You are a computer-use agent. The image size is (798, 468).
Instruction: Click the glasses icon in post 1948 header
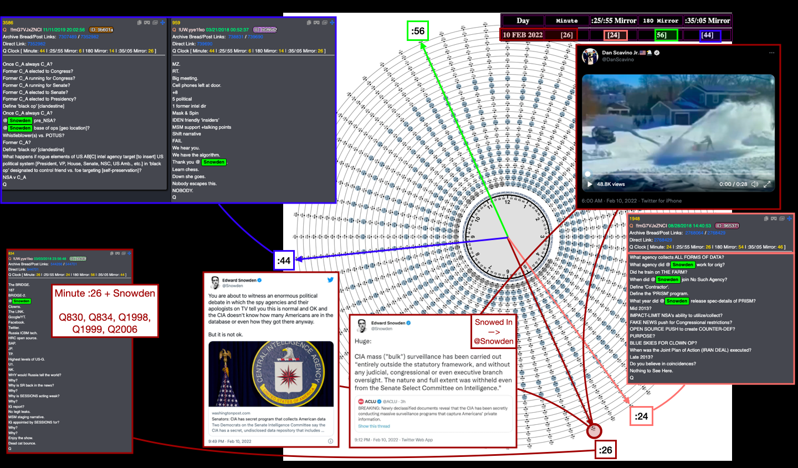click(774, 219)
